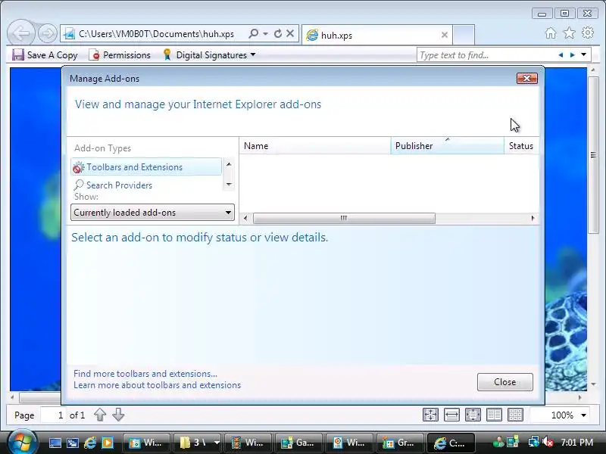Select the two pages view icon

(x=494, y=415)
